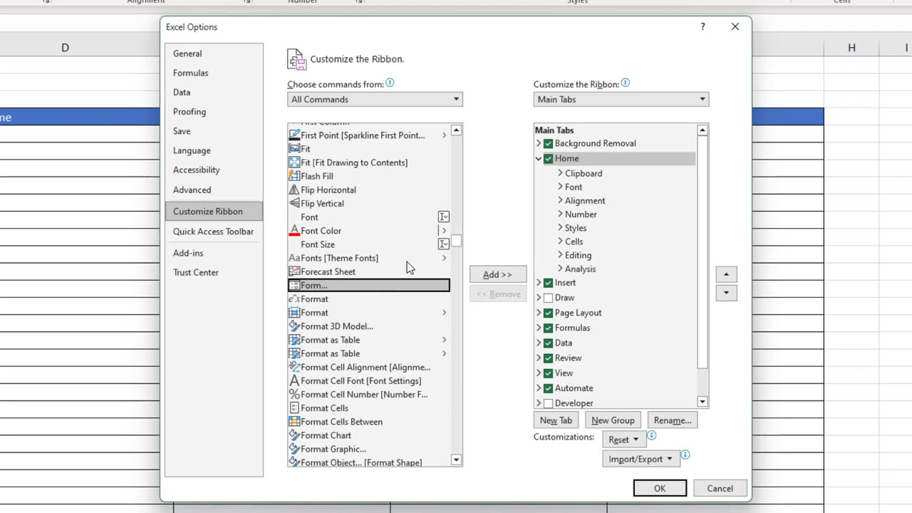Click the Format Cells command icon
Viewport: 912px width, 513px height.
(x=294, y=408)
